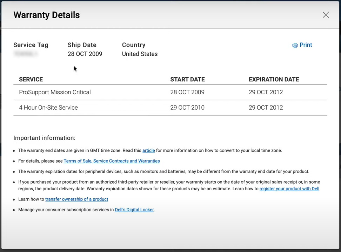Click ProSupport start date 28 OCT 2009
The height and width of the screenshot is (252, 341).
pyautogui.click(x=187, y=92)
